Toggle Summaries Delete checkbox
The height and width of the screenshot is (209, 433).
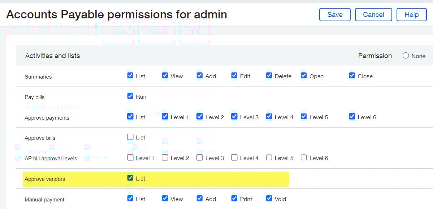click(269, 76)
